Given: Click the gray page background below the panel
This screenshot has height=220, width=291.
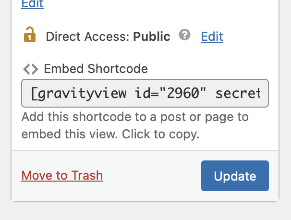Looking at the screenshot, I should pyautogui.click(x=144, y=210).
